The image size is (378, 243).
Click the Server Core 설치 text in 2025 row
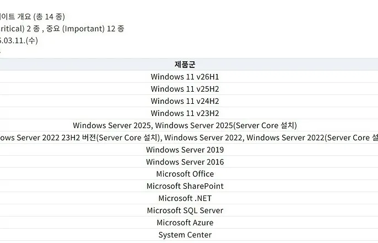(x=266, y=125)
